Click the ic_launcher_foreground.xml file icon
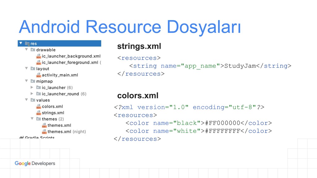Screen dimensions: 317x178 38,62
